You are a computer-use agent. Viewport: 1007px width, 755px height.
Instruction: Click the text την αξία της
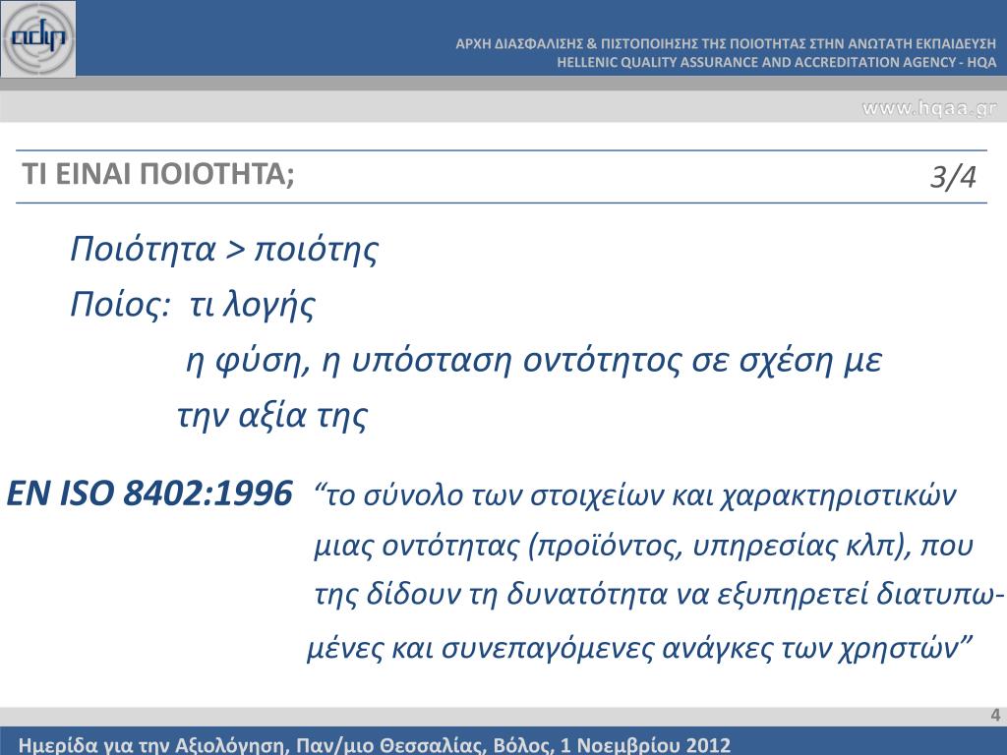[272, 416]
